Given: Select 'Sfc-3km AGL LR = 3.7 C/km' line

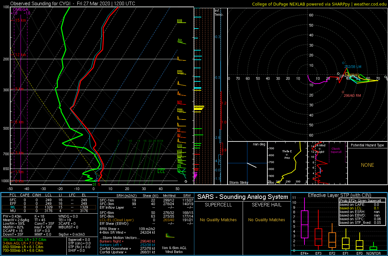Looking at the screenshot, I should [25, 240].
